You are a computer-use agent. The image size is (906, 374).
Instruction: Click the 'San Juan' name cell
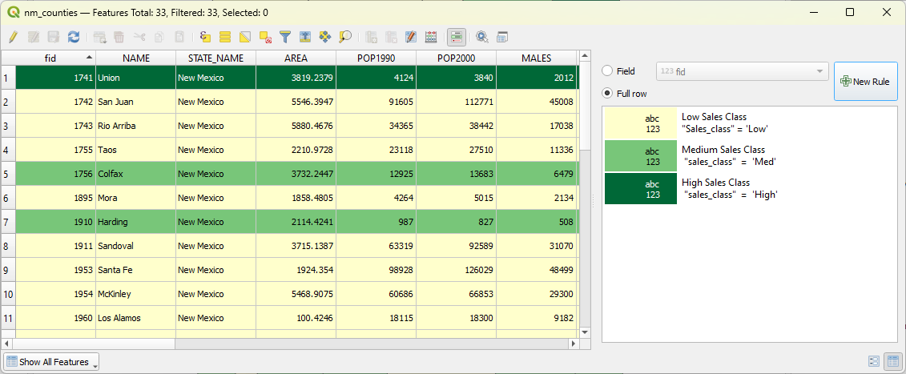click(136, 102)
